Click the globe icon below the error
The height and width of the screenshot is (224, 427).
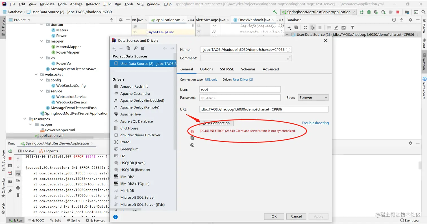pyautogui.click(x=192, y=145)
